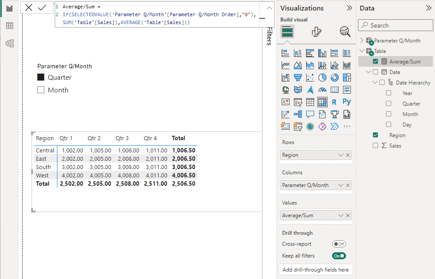
Task: Turn on Cross-report drill through
Action: (339, 244)
